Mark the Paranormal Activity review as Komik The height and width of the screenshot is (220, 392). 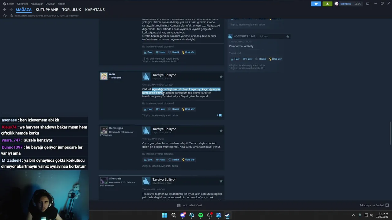coord(261,59)
